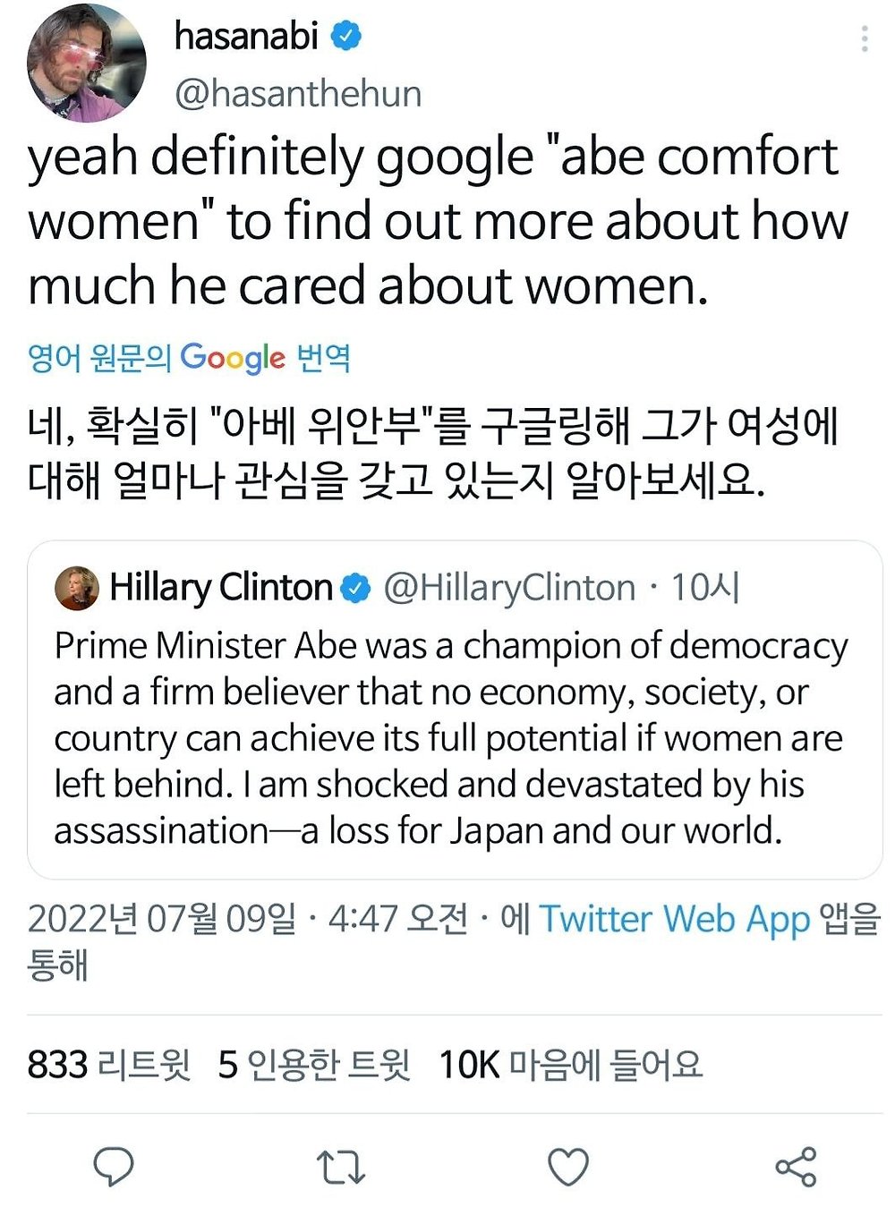Click the @hasanthehun handle
This screenshot has width=895, height=1207.
pos(298,94)
